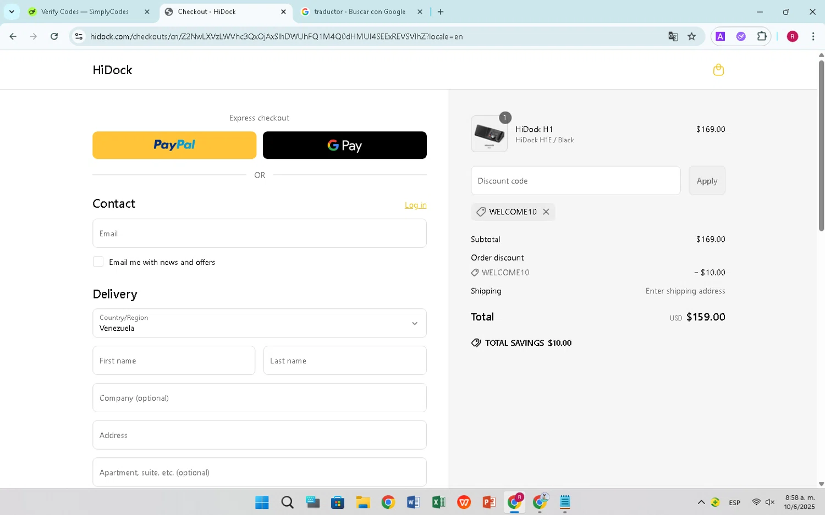Viewport: 825px width, 515px height.
Task: Open the Windows Start menu
Action: tap(262, 502)
